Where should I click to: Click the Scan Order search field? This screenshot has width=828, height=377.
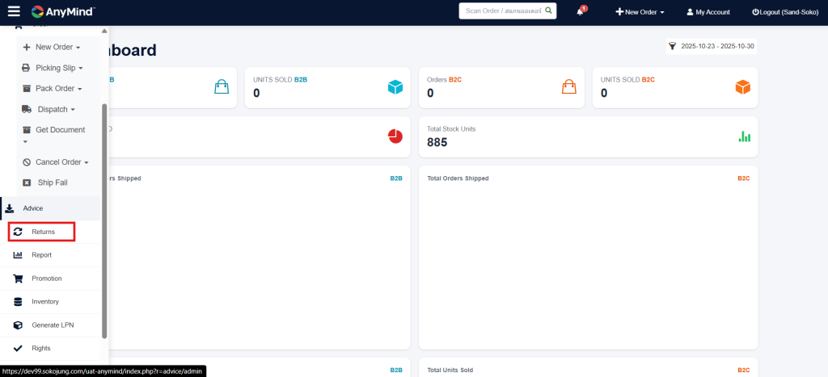point(501,11)
